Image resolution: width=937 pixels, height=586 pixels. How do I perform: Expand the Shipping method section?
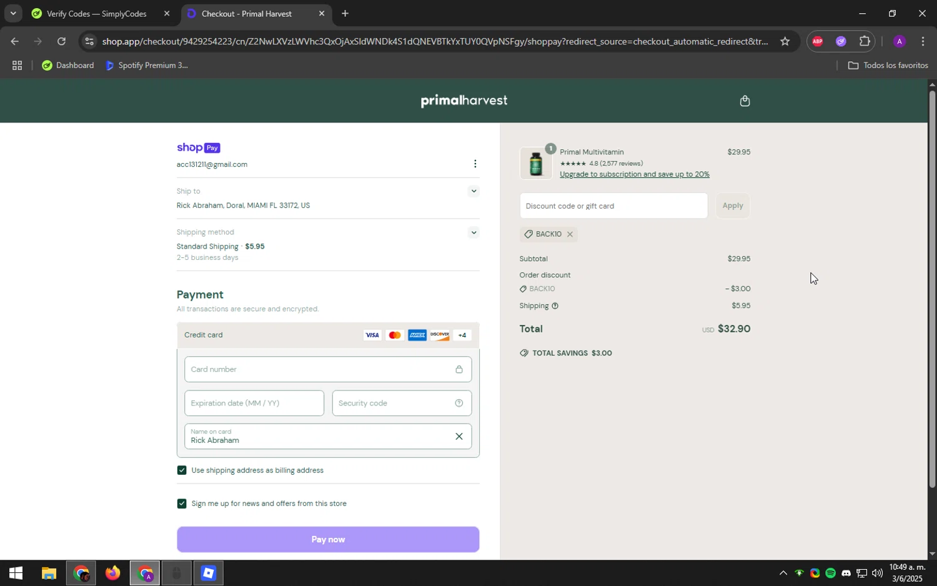pyautogui.click(x=473, y=232)
